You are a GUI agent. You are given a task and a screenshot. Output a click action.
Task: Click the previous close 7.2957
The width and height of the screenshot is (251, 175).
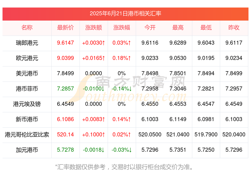coord(234,89)
